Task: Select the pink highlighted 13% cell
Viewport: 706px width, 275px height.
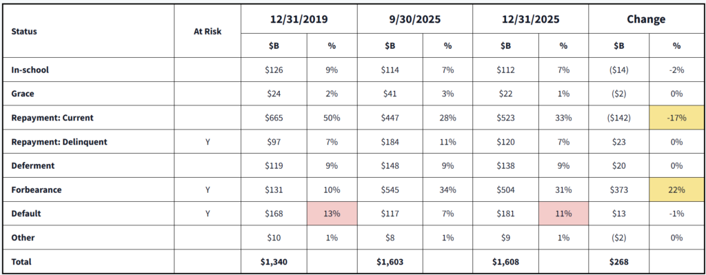Action: pyautogui.click(x=332, y=214)
